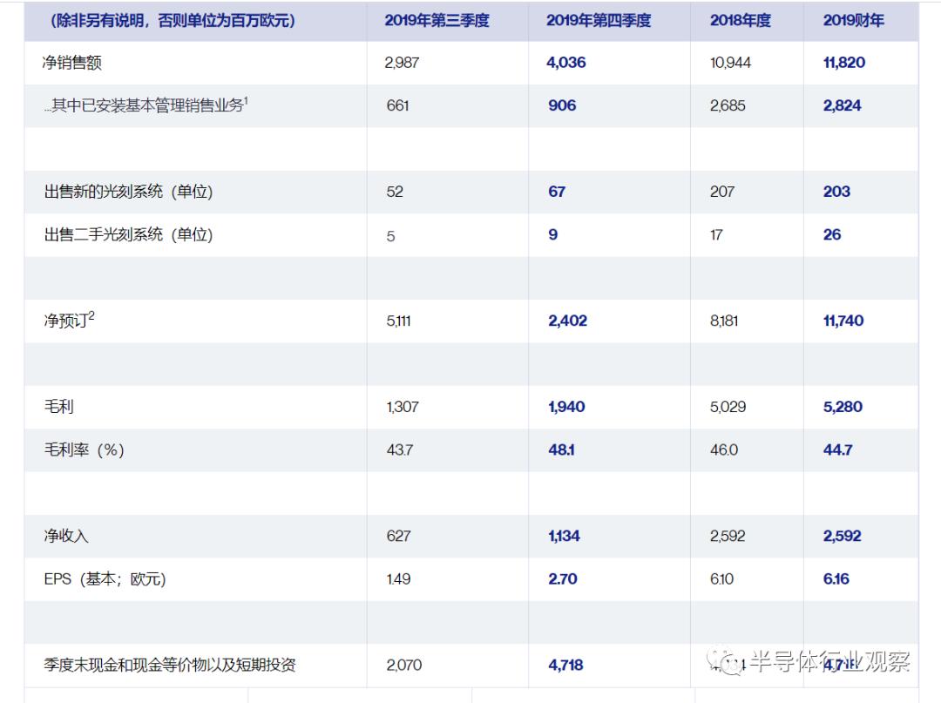Image resolution: width=941 pixels, height=703 pixels.
Task: Click used systems value 26
Action: click(832, 234)
